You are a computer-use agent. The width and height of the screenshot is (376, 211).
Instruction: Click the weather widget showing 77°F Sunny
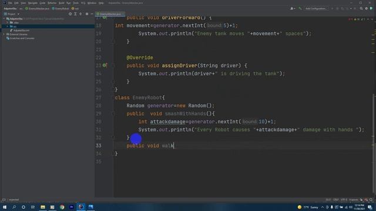tap(308, 207)
